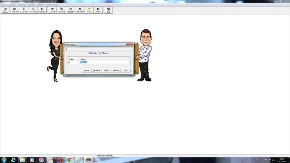Click the PowerPoint icon on the taskbar
The height and width of the screenshot is (163, 290).
click(x=51, y=160)
